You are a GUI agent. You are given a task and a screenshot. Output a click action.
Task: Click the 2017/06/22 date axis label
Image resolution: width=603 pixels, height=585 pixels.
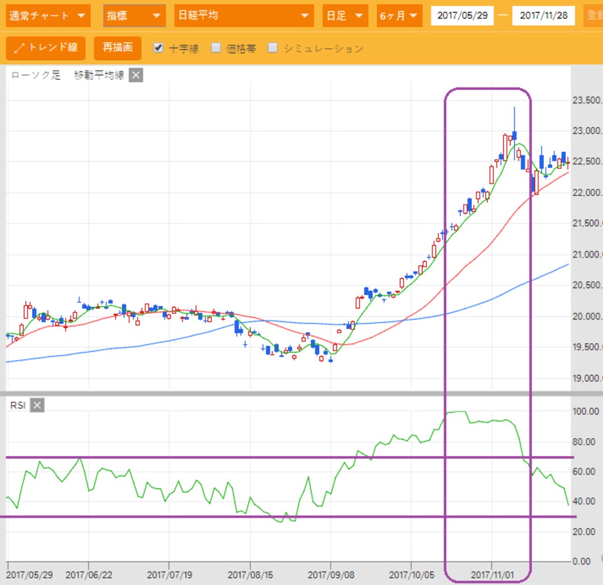(89, 575)
